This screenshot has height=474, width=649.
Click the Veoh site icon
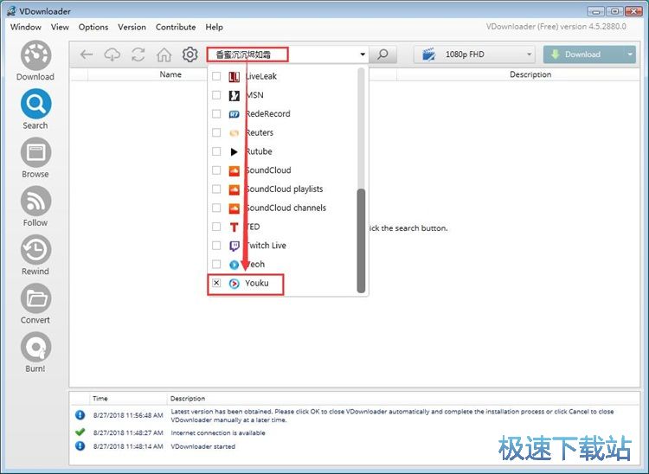pos(235,265)
